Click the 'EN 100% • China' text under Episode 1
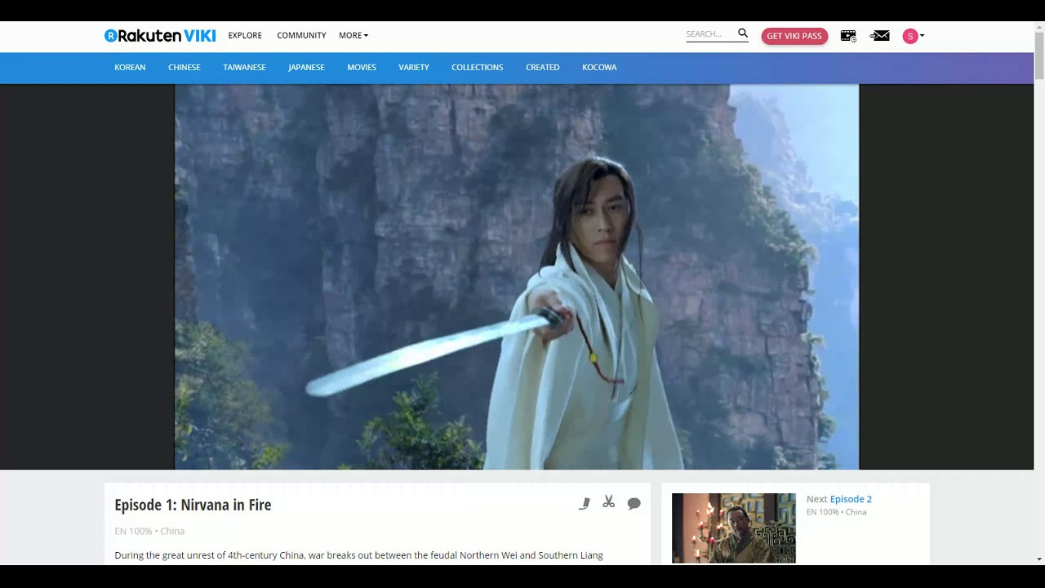The height and width of the screenshot is (588, 1045). (149, 531)
